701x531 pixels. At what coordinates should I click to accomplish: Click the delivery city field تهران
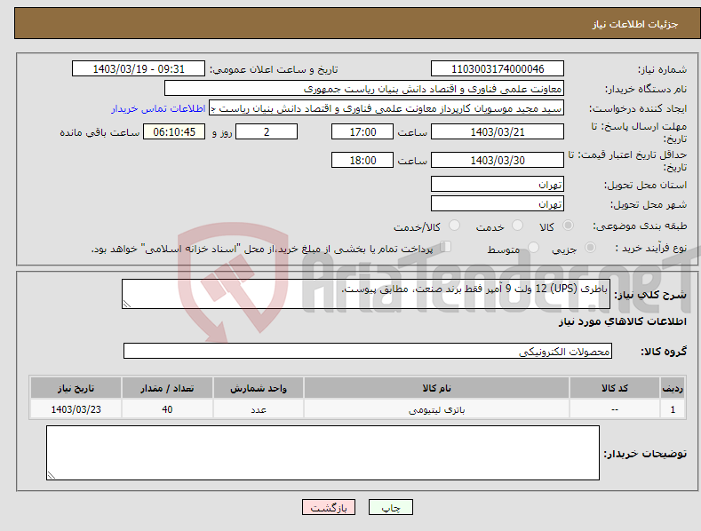click(498, 204)
